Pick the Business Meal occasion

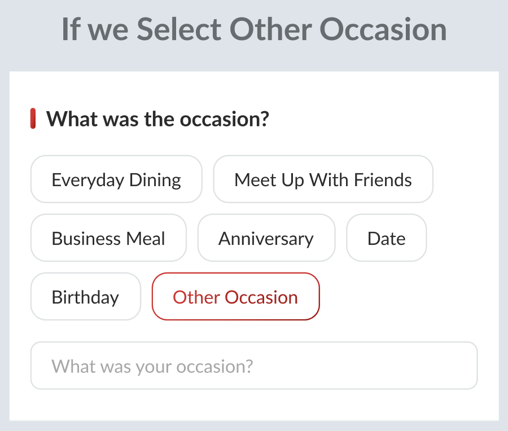pos(108,238)
